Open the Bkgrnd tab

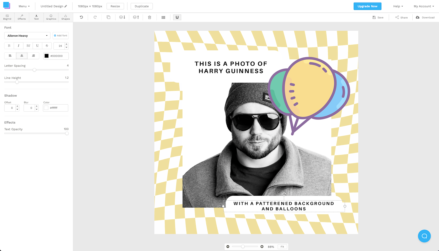pos(7,17)
